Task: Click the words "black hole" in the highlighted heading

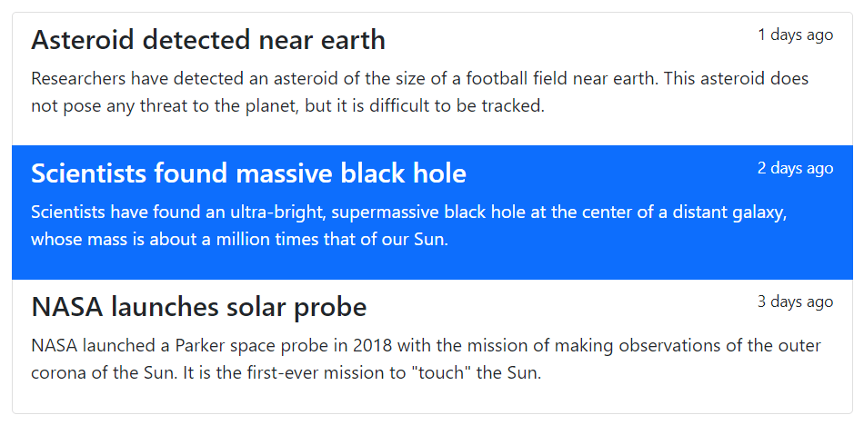Action: pyautogui.click(x=403, y=173)
